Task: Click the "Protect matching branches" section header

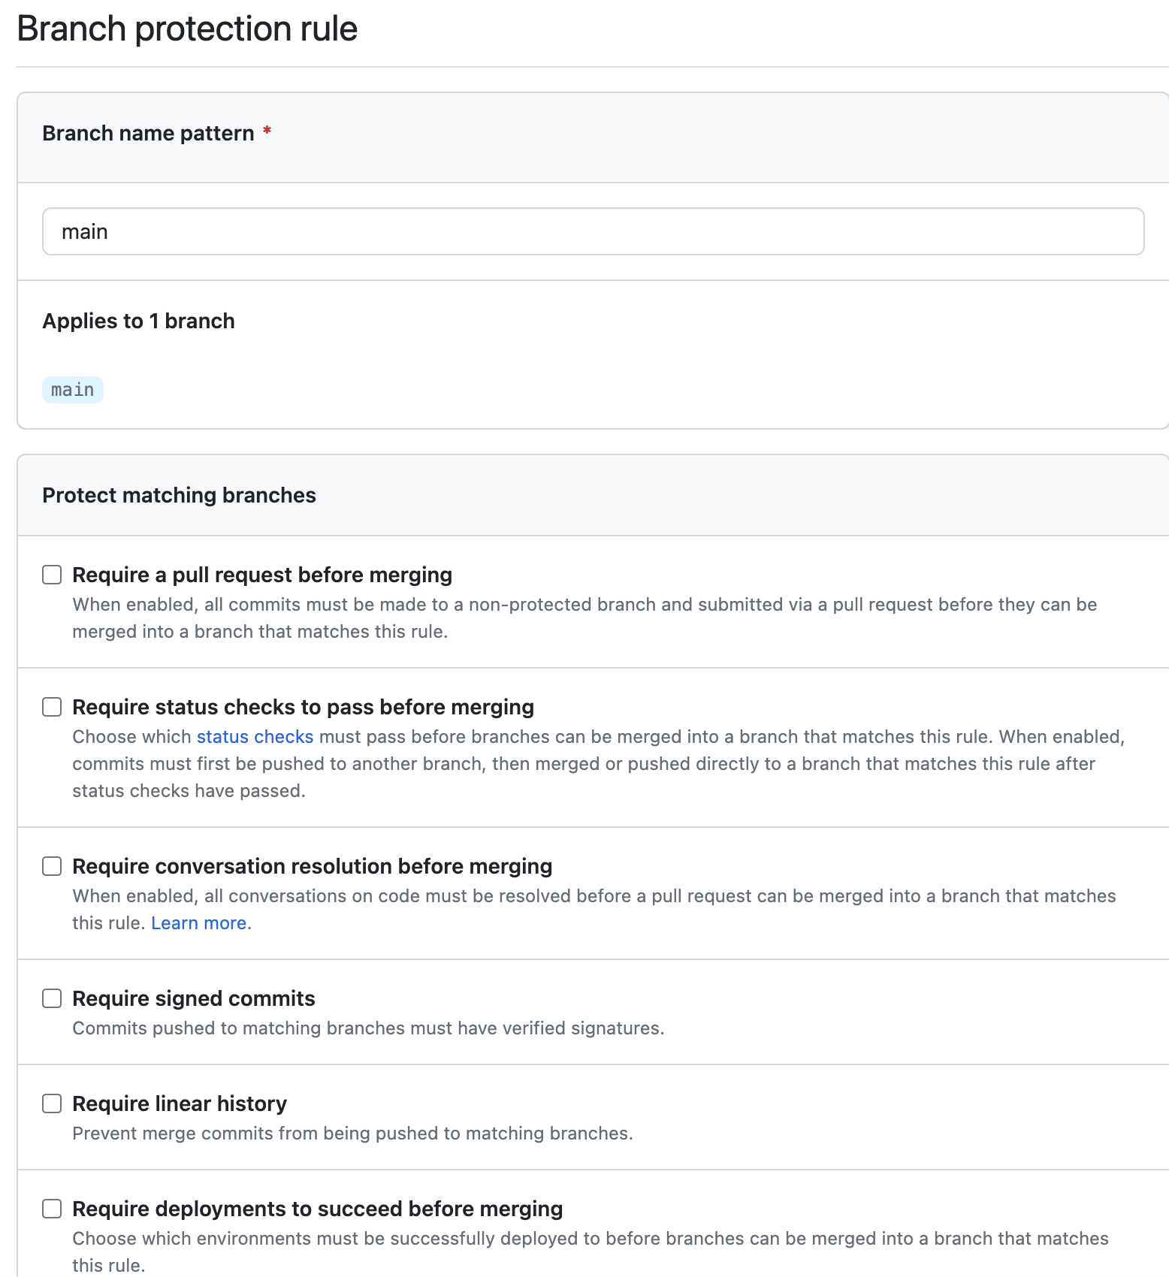Action: coord(179,495)
